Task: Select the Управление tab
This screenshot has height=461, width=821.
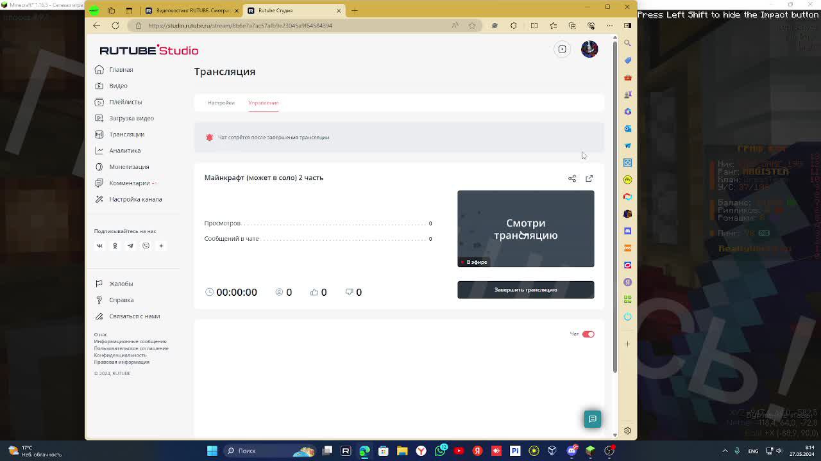Action: 263,102
